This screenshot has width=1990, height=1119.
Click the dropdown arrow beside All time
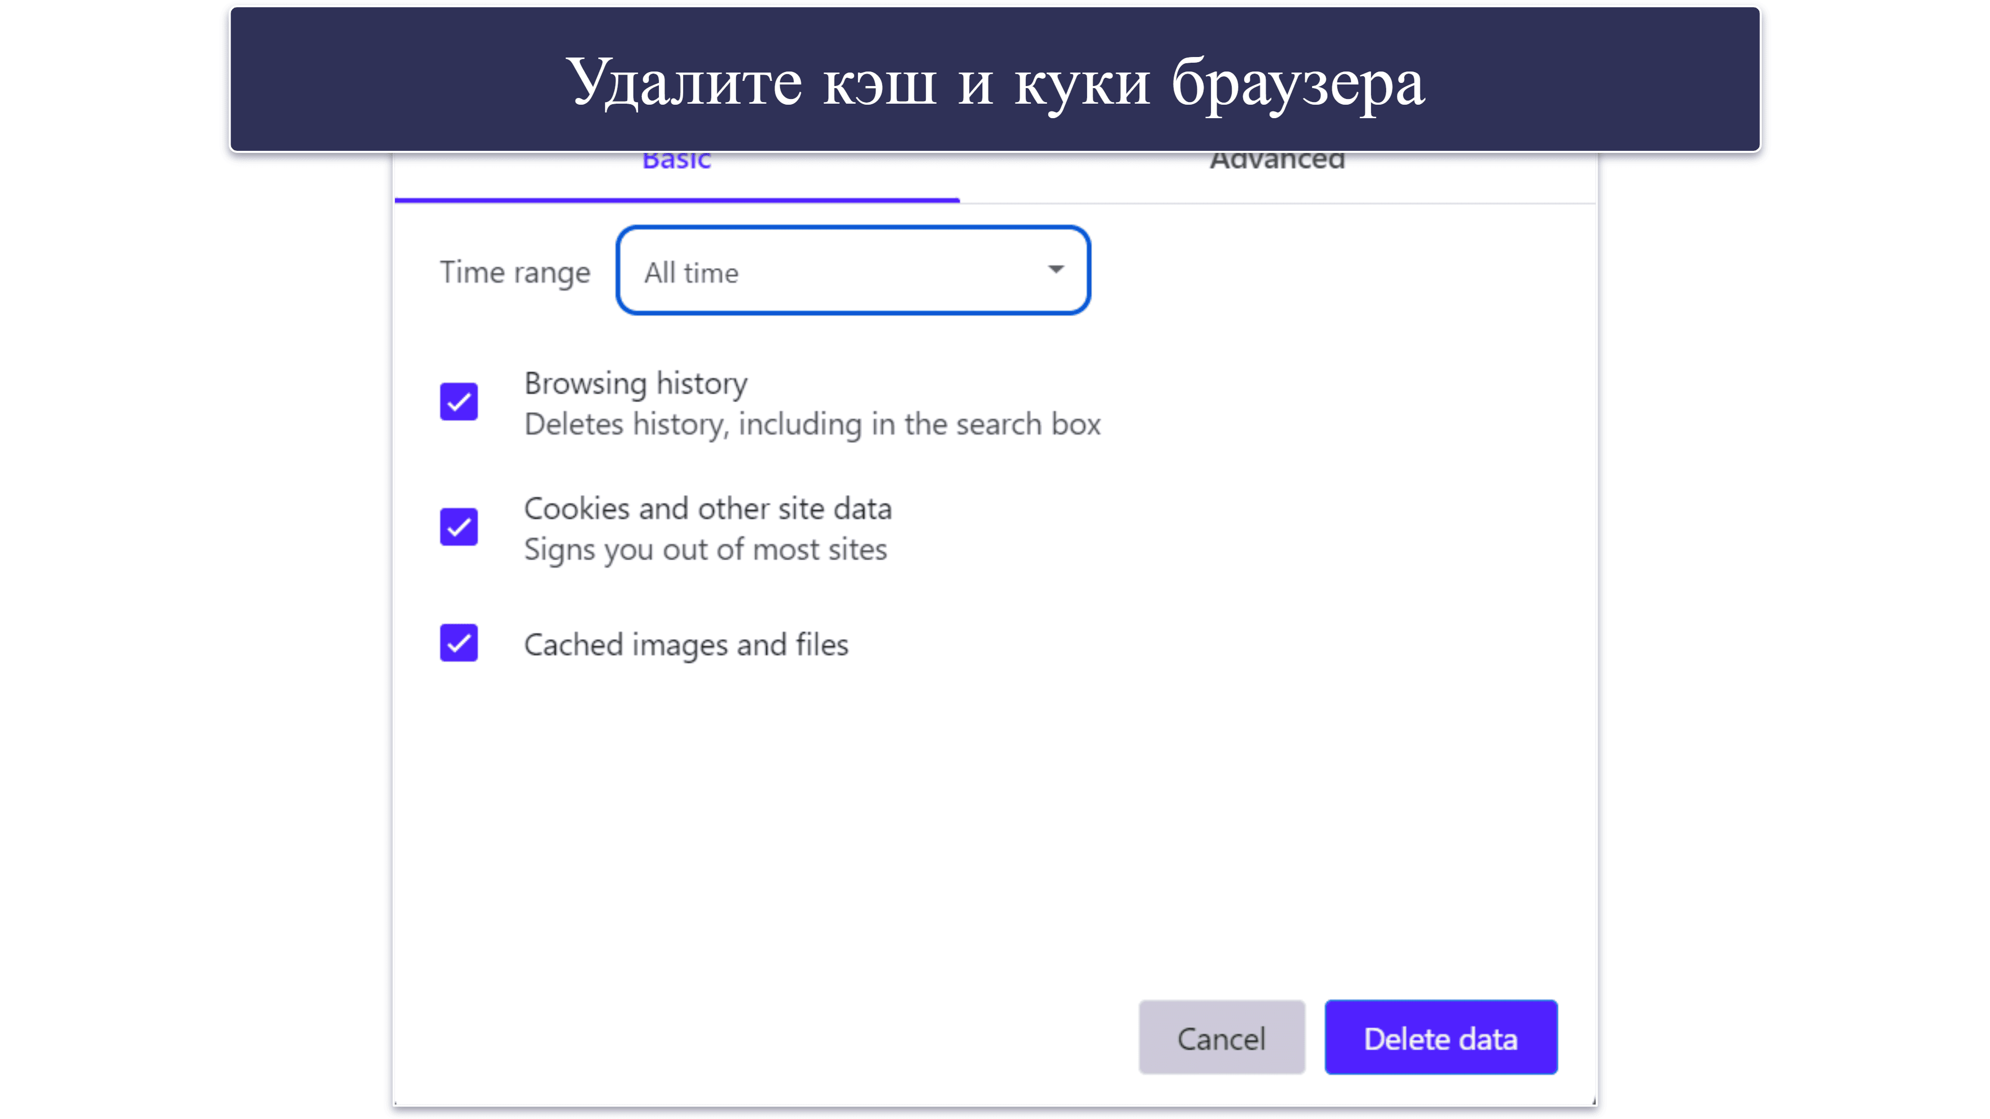point(1055,270)
